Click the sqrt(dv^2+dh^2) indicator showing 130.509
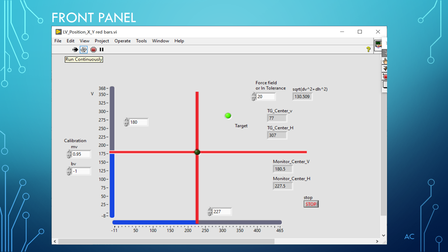Screen dimensions: 448x252 tap(302, 97)
